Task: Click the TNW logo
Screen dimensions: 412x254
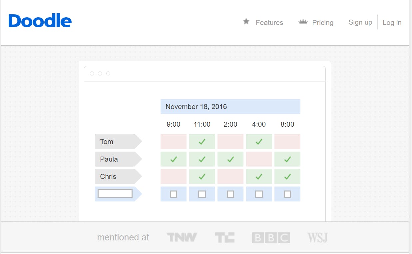Action: (x=182, y=237)
